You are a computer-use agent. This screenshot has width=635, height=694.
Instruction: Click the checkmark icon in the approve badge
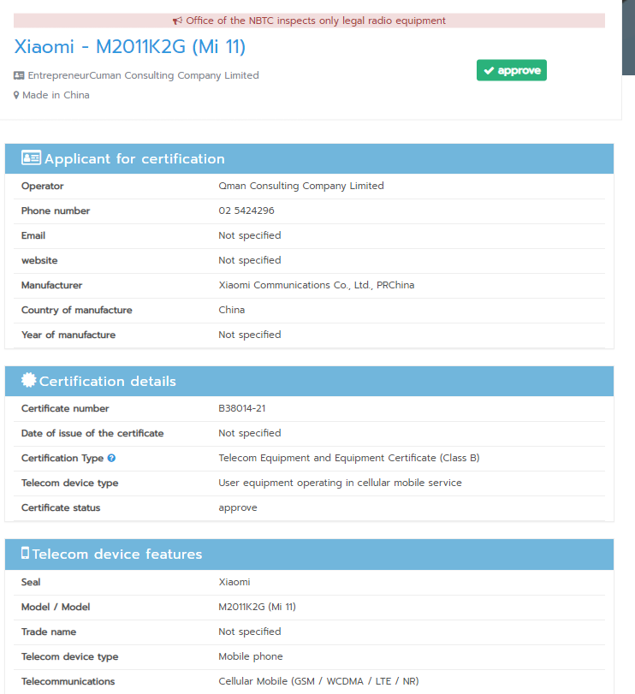click(x=488, y=71)
